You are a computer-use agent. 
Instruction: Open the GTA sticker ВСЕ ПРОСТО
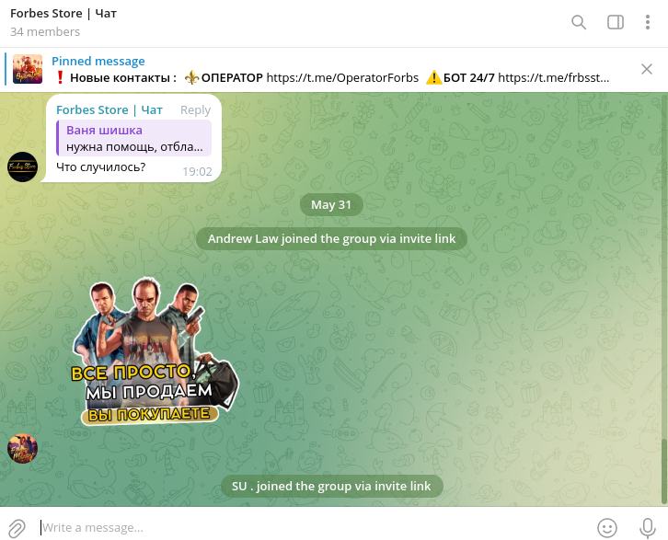point(155,351)
